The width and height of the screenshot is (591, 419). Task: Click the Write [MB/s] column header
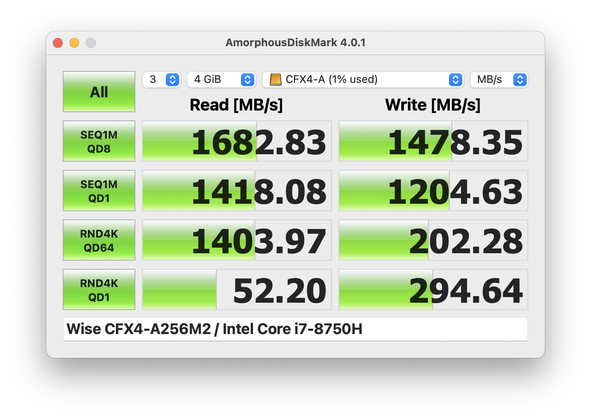click(x=433, y=105)
